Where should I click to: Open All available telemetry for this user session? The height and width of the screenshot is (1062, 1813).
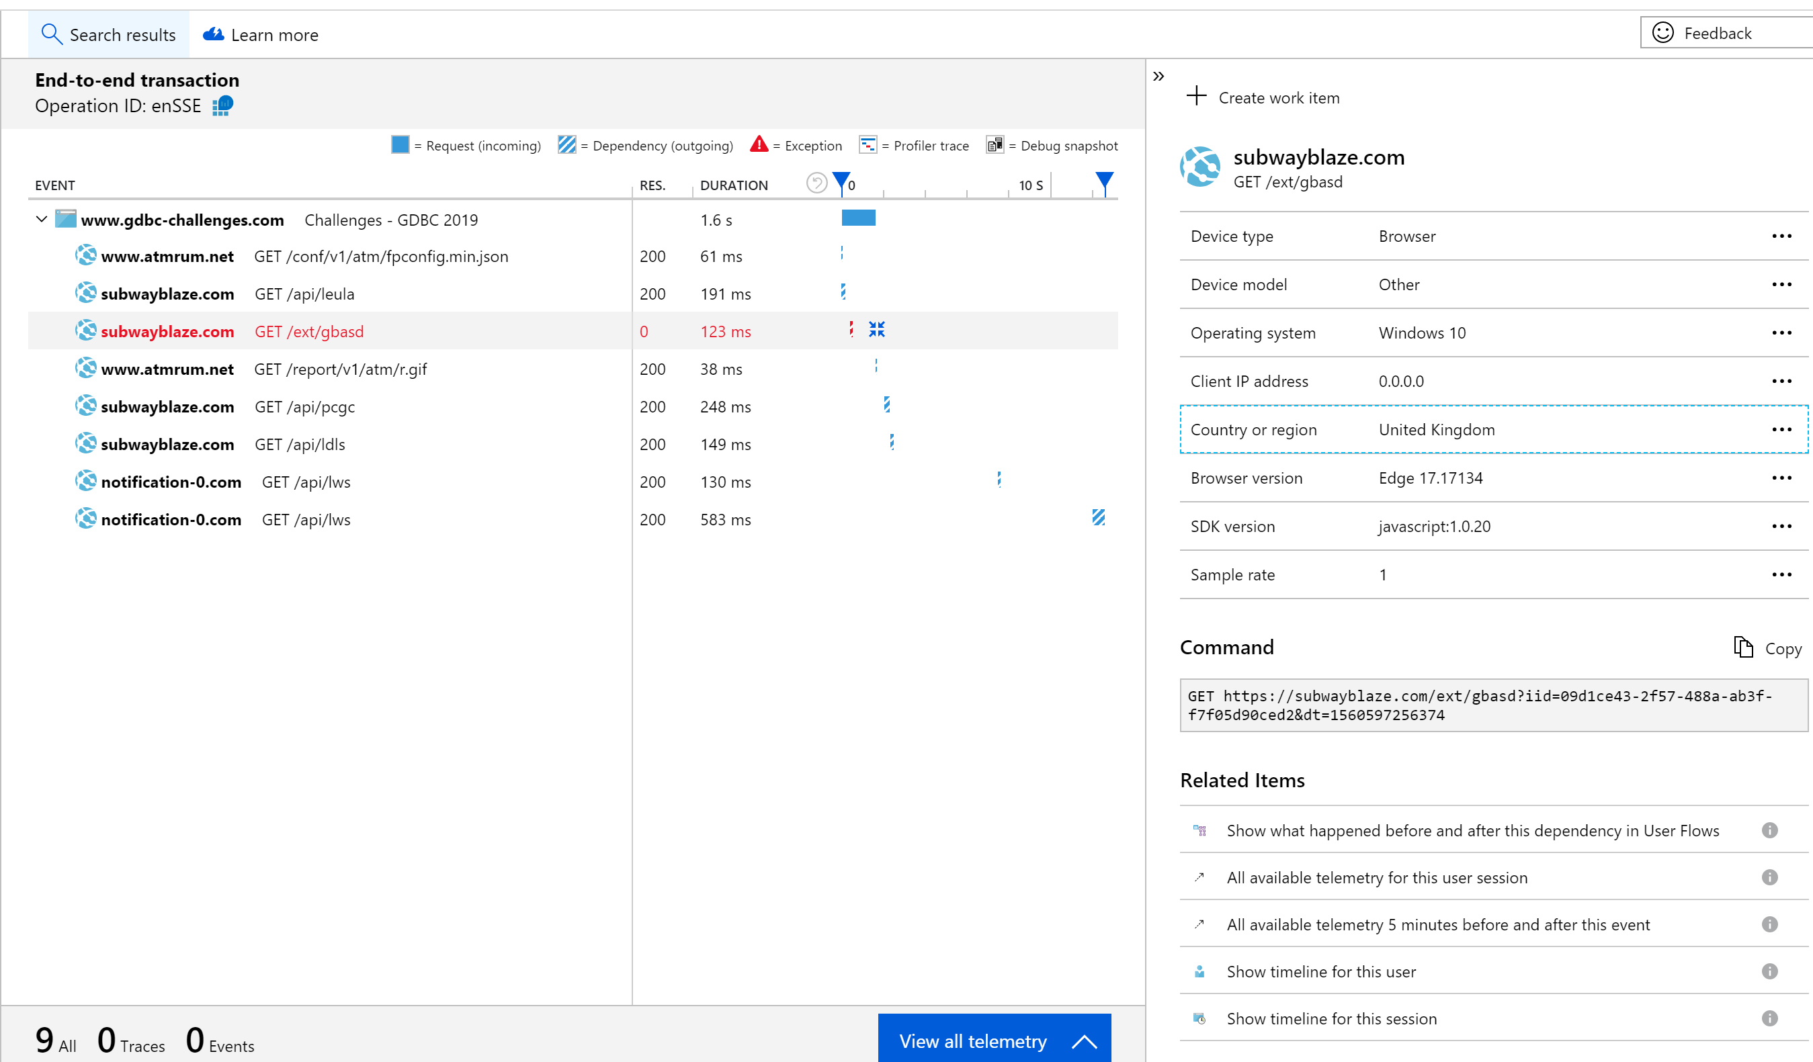1376,877
